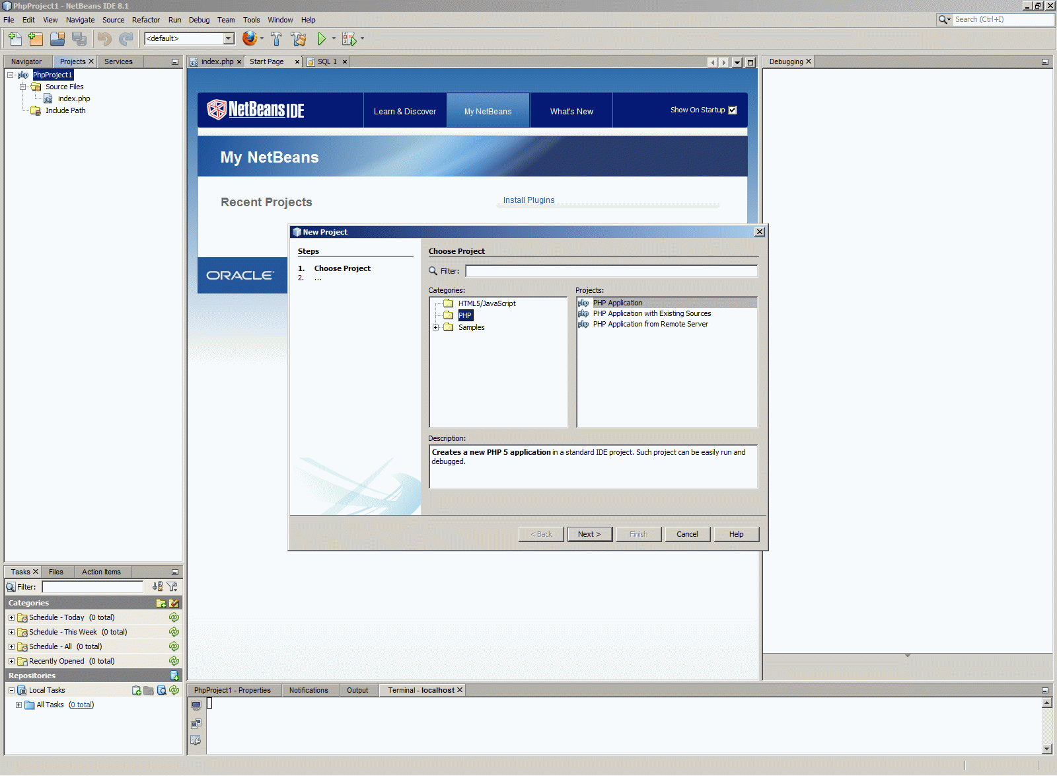Expand the Schedule - Today category
The height and width of the screenshot is (776, 1057).
[11, 617]
